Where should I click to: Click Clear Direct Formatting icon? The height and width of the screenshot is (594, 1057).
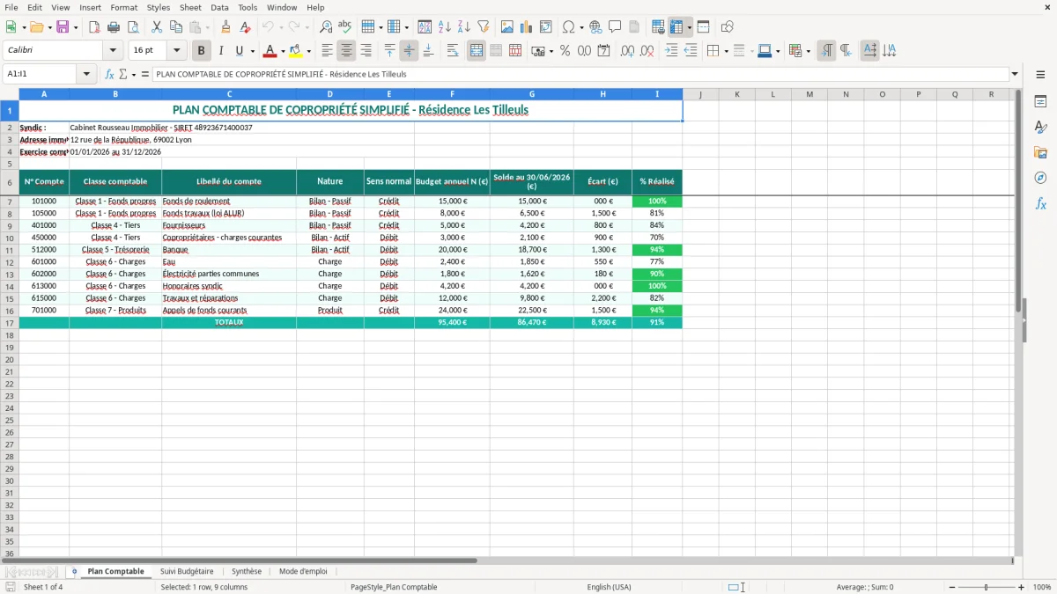tap(245, 27)
